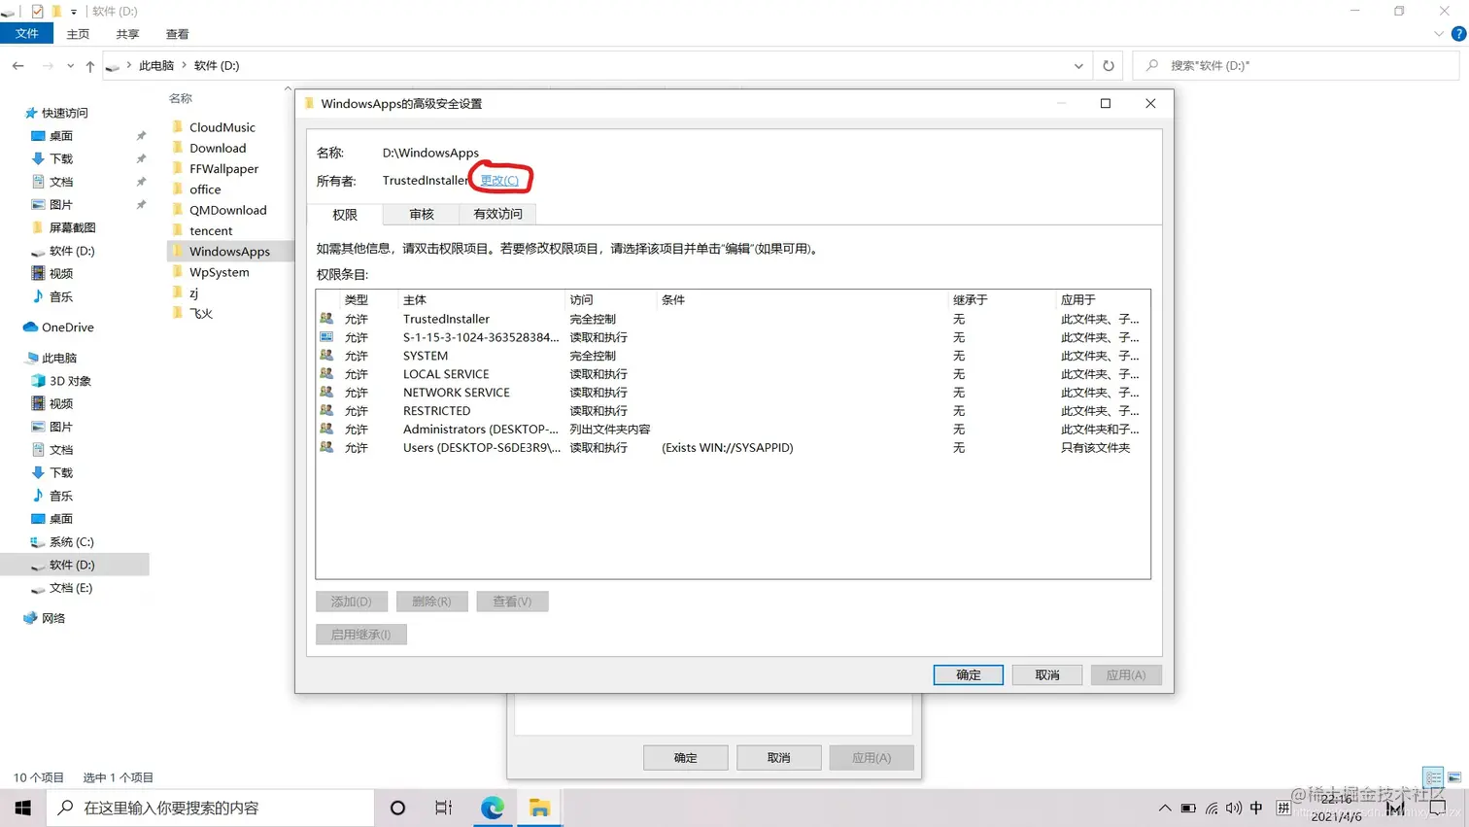This screenshot has height=827, width=1469.
Task: Confirm with 确定 in advanced security dialog
Action: coord(968,674)
